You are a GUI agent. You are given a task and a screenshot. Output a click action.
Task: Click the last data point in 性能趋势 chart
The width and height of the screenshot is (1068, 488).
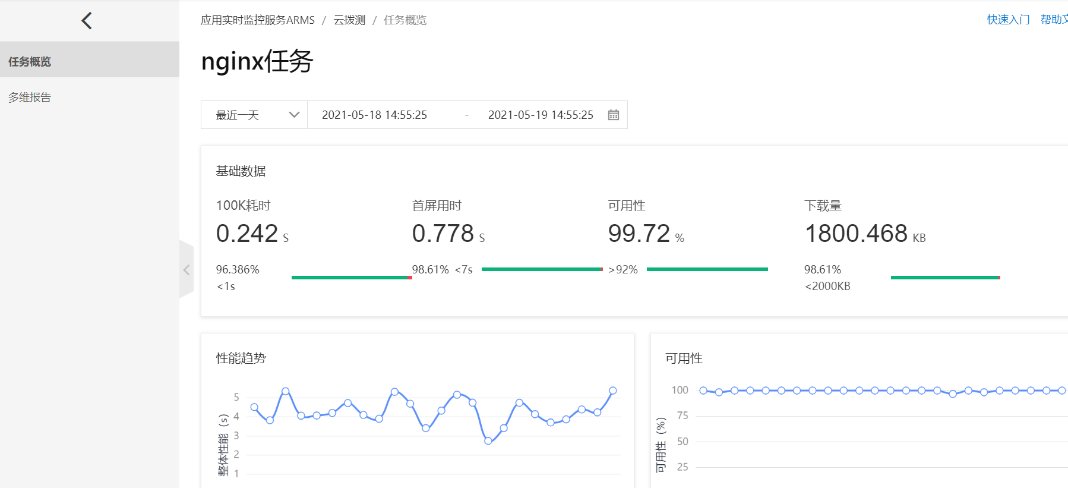613,391
